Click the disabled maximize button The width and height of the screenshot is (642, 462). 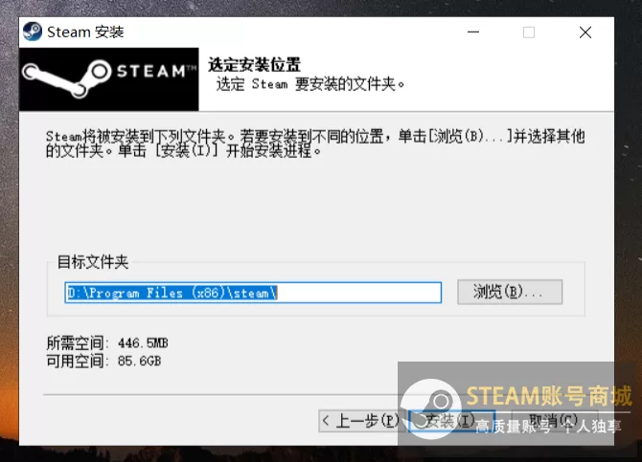(529, 32)
